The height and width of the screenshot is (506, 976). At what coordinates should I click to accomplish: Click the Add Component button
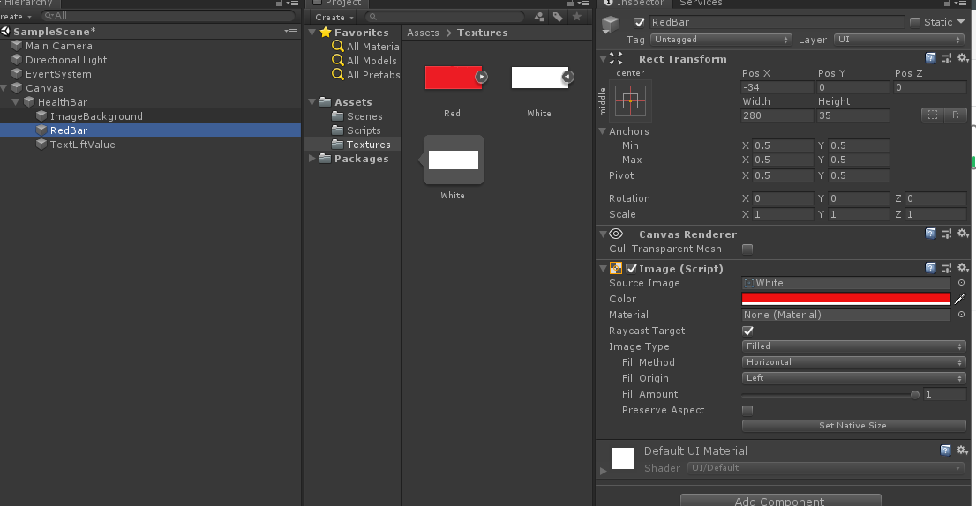click(781, 501)
